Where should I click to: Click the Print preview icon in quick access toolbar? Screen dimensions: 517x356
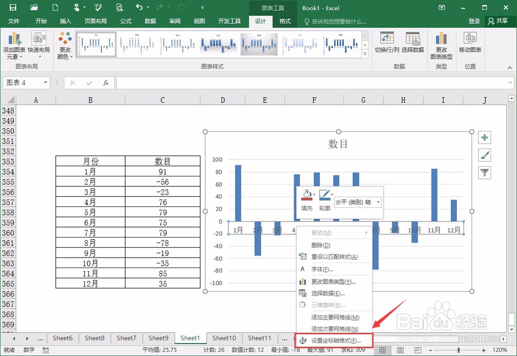point(119,7)
